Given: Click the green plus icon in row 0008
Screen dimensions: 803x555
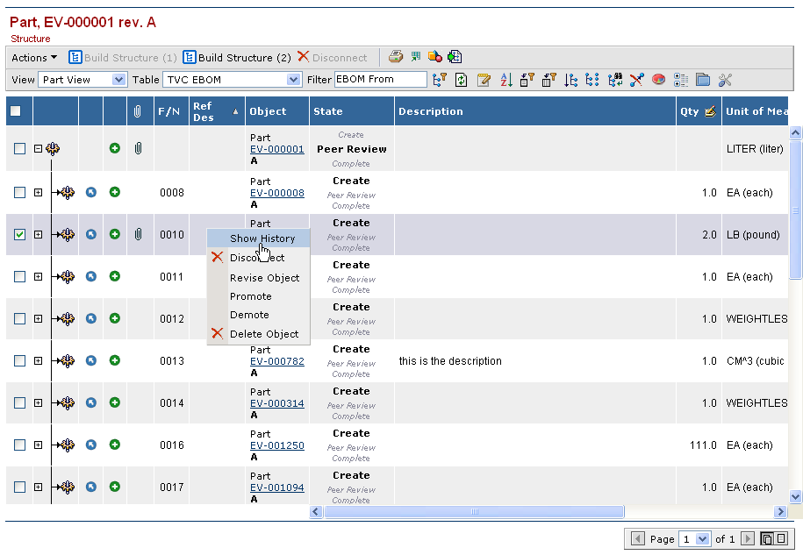Looking at the screenshot, I should coord(115,192).
